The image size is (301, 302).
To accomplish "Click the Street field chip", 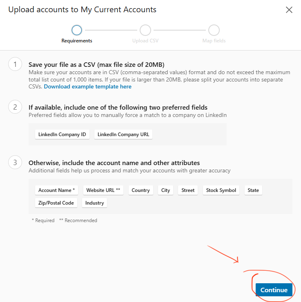I will [188, 190].
